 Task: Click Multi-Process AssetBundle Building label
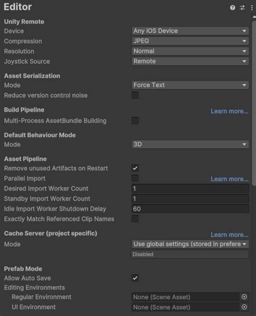[x=55, y=121]
